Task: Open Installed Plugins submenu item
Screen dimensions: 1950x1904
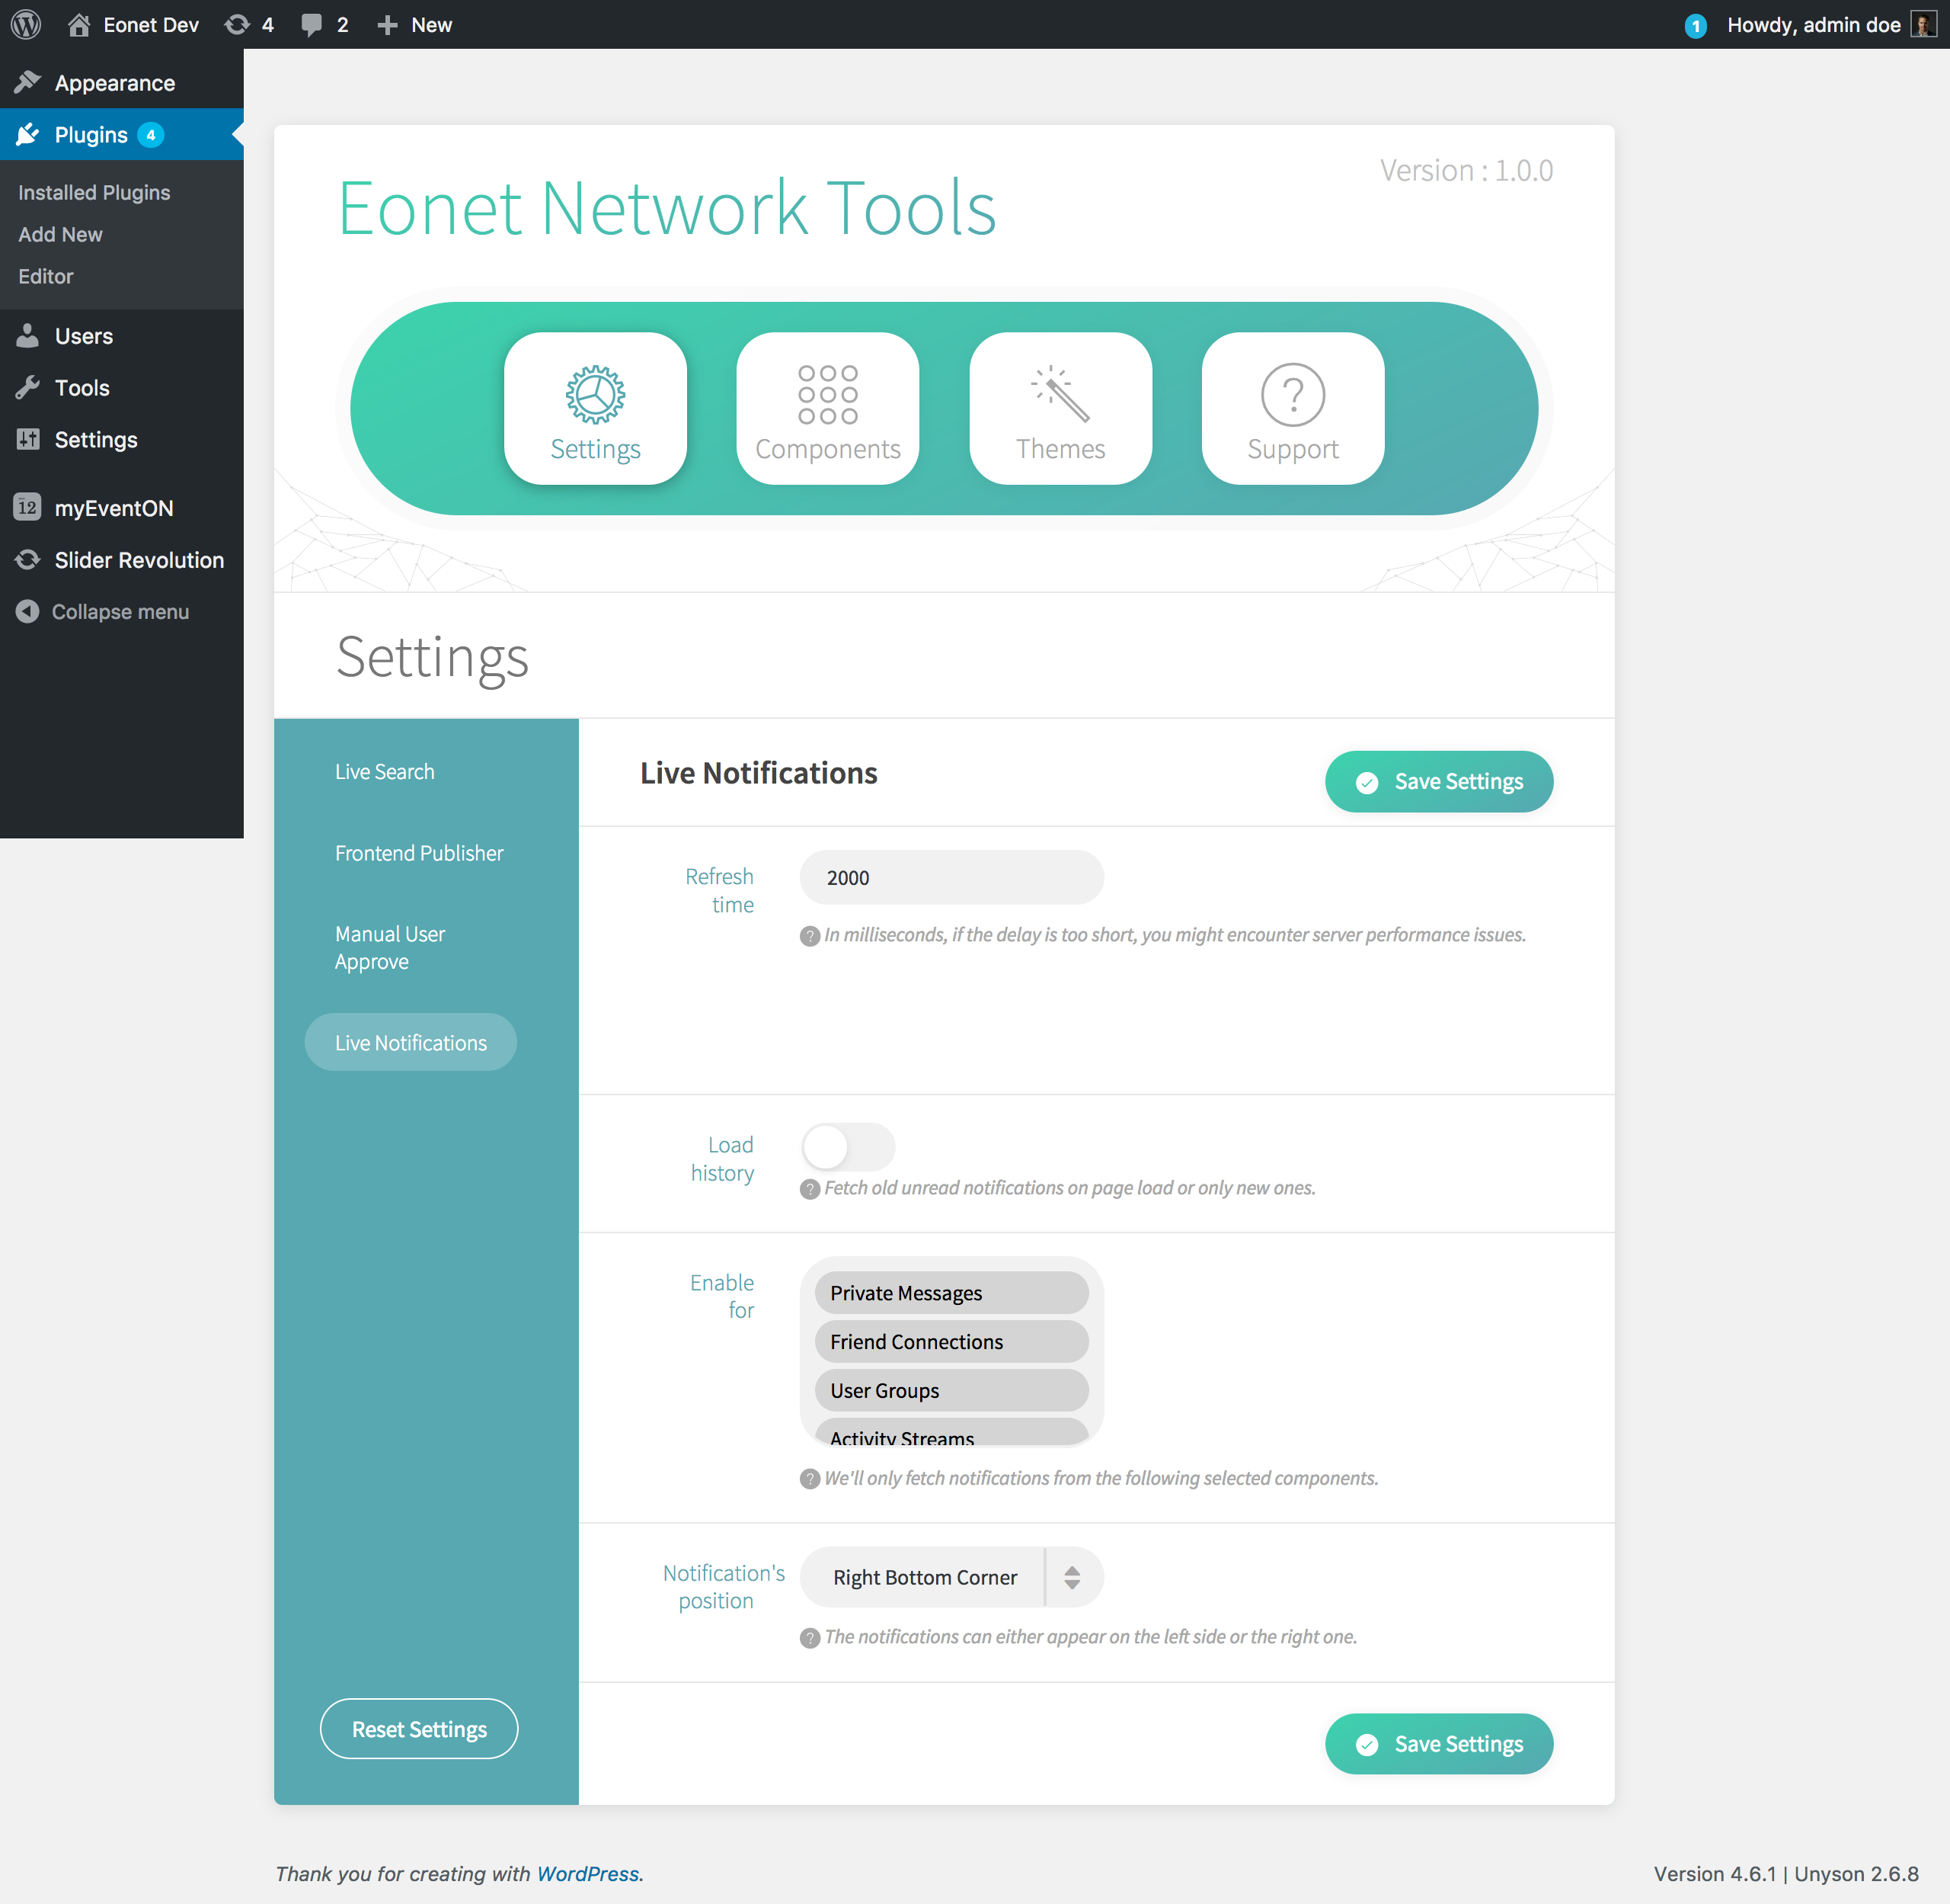Action: 94,192
